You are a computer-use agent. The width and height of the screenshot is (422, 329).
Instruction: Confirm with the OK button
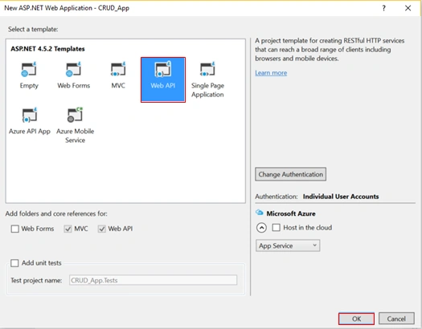356,319
